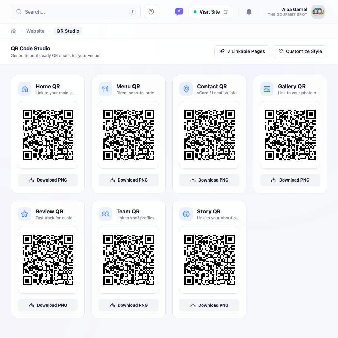Screen dimensions: 338x338
Task: Focus the Search input field
Action: click(x=76, y=12)
